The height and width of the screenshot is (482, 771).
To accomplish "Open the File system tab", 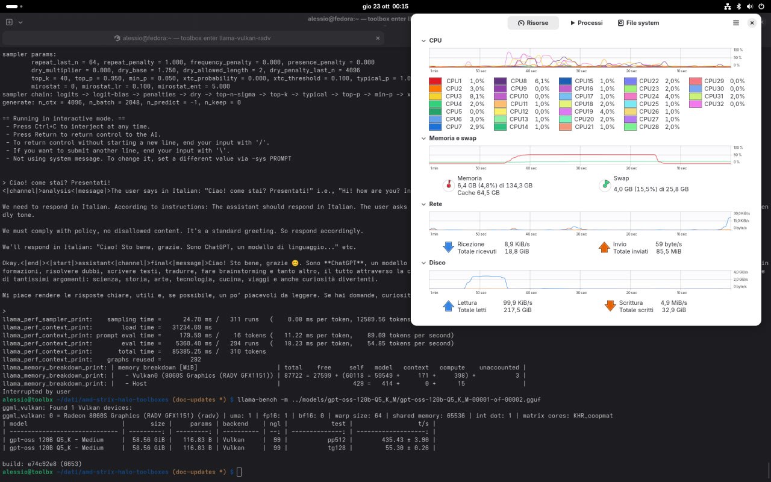I will 638,23.
